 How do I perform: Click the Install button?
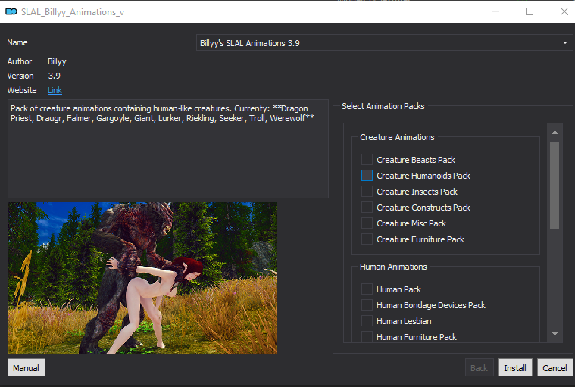coord(515,367)
